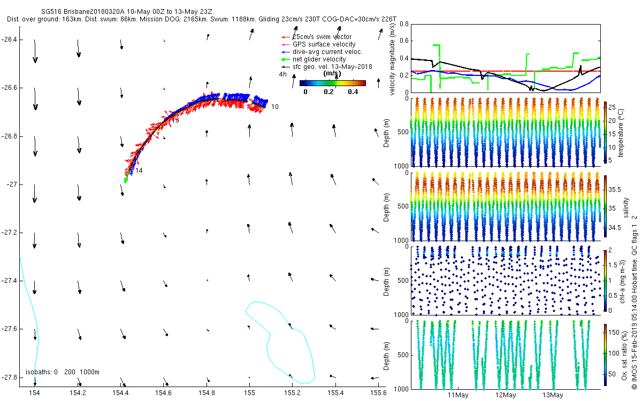Viewport: 642px width, 401px height.
Task: Click the track start label 10
Action: [x=274, y=107]
